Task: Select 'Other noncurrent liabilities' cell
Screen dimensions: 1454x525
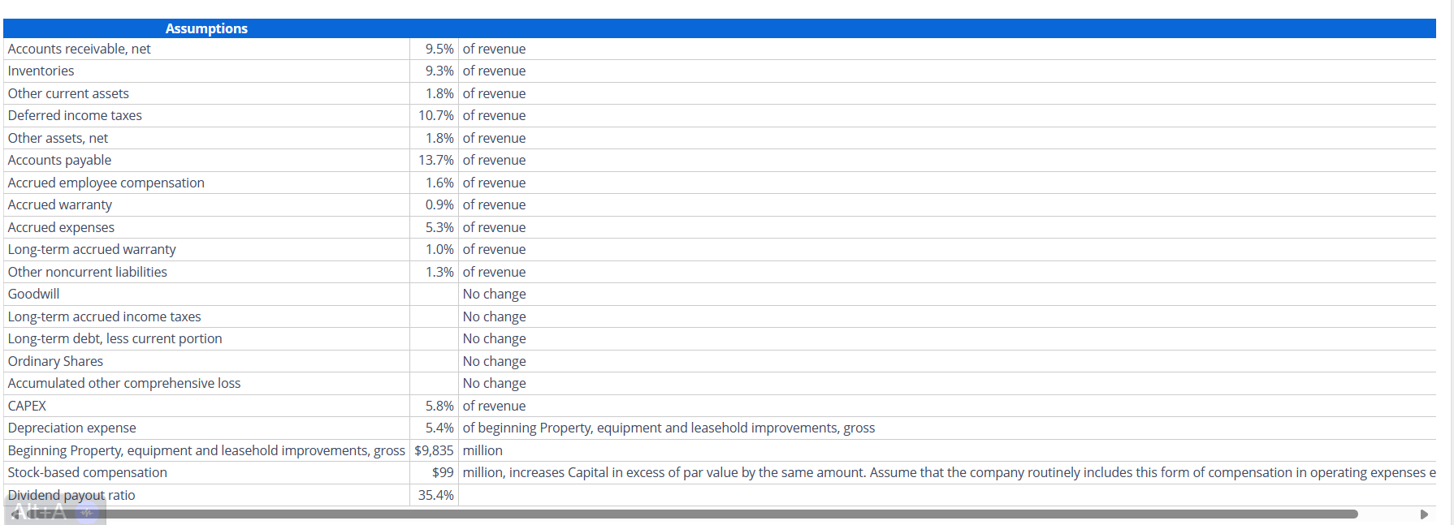Action: (206, 272)
